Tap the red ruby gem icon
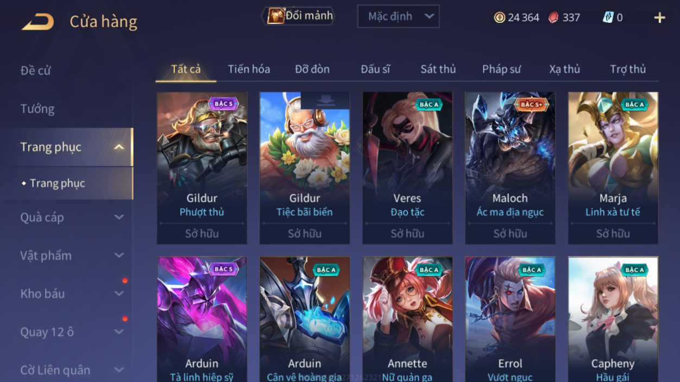Image resolution: width=680 pixels, height=382 pixels. 553,17
